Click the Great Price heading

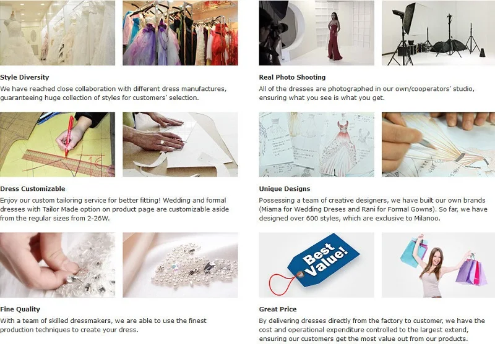(278, 309)
